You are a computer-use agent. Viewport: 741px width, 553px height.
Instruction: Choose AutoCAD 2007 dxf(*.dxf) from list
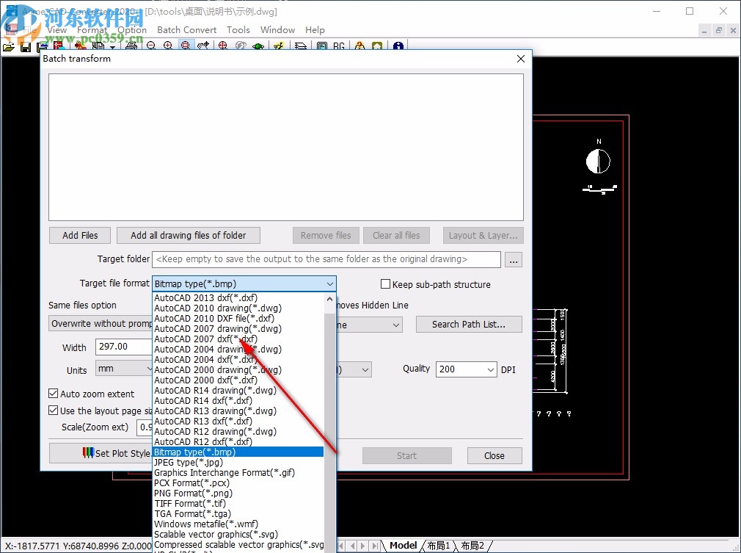coord(205,339)
